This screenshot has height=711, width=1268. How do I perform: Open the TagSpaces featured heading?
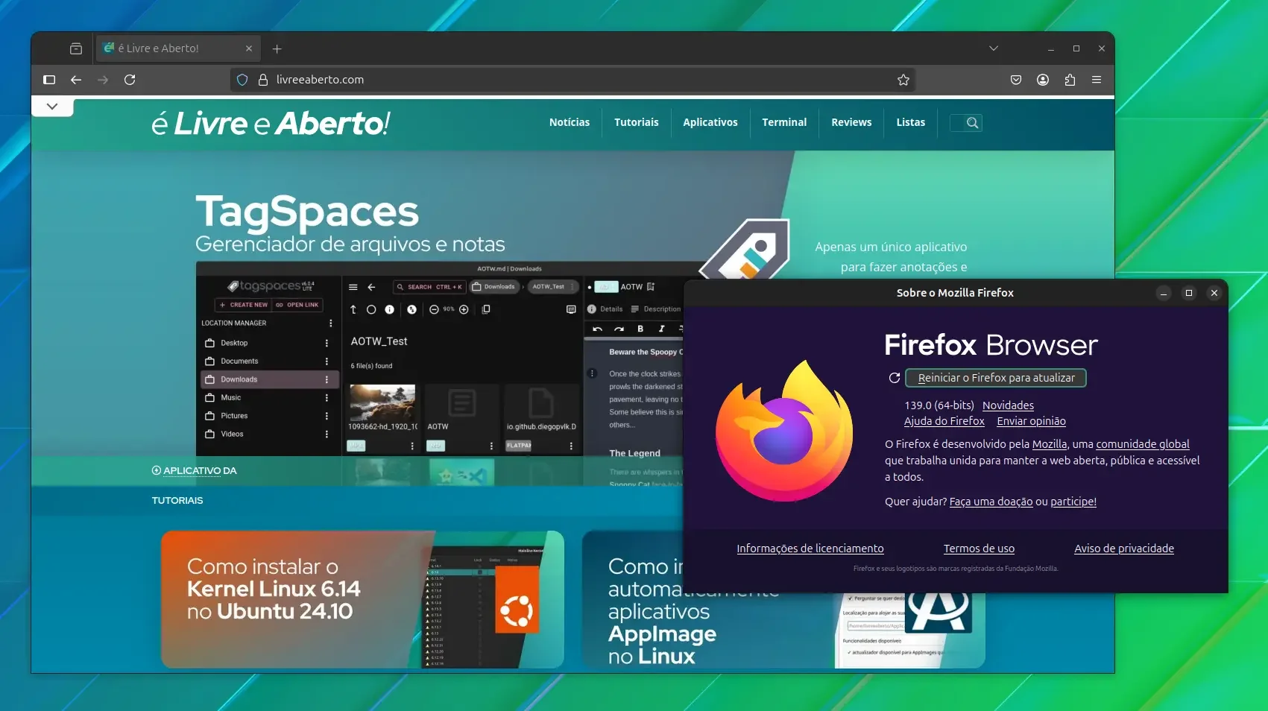tap(307, 212)
